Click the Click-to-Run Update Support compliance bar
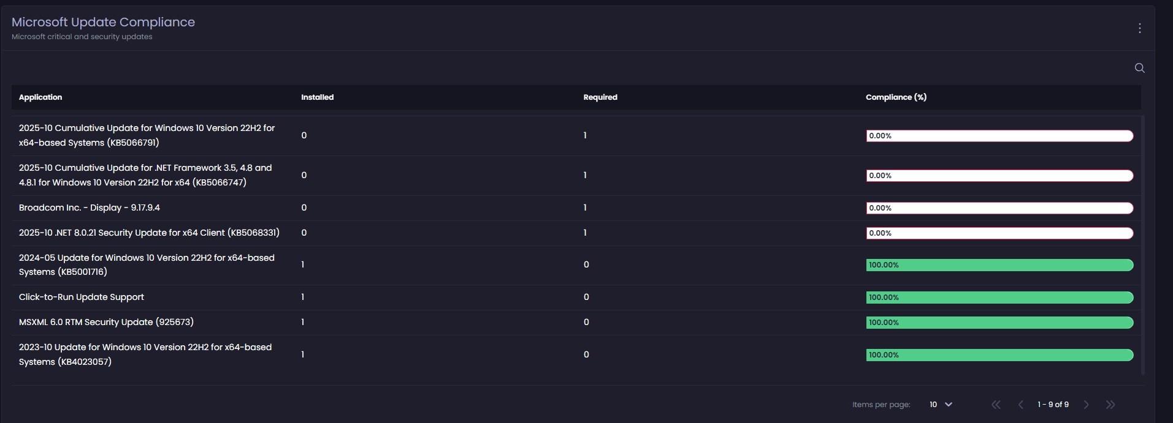The width and height of the screenshot is (1173, 423). [999, 298]
